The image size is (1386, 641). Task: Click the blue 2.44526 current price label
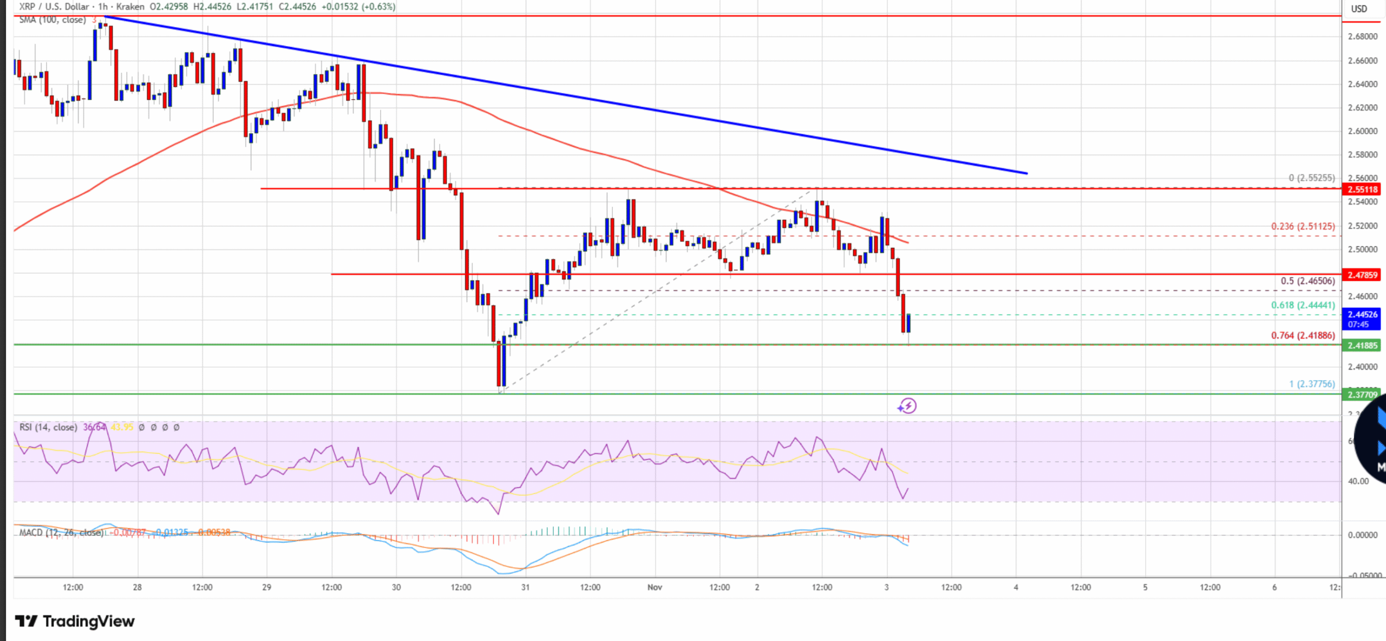[1362, 319]
